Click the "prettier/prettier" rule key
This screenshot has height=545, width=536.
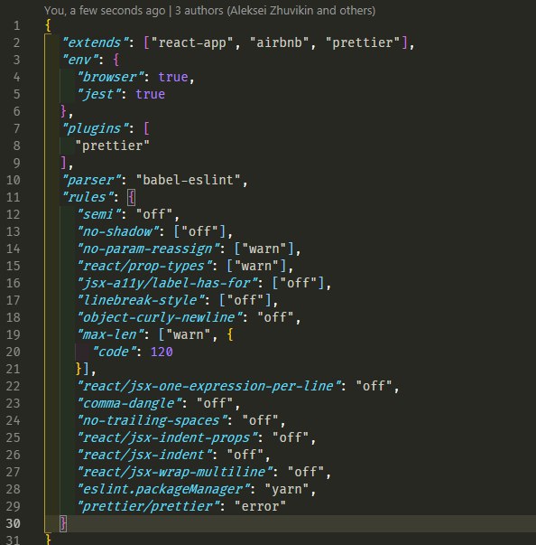(149, 506)
